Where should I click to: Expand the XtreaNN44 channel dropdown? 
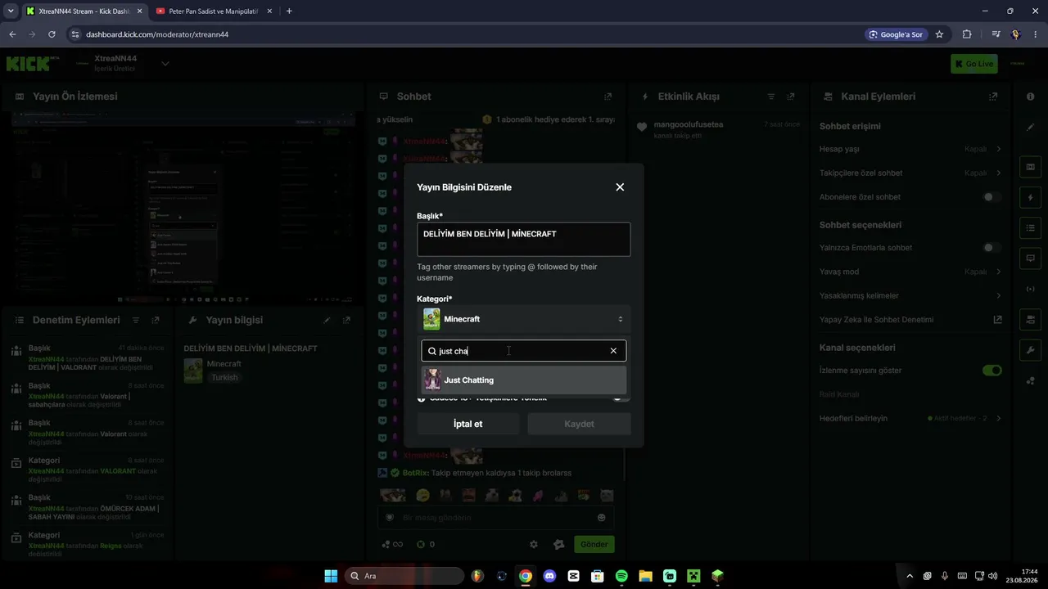[165, 64]
